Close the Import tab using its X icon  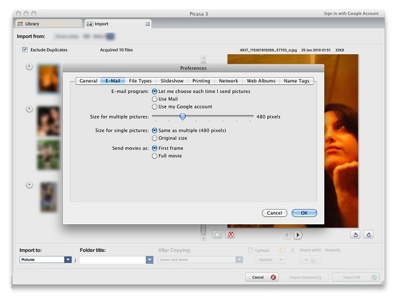pos(147,23)
